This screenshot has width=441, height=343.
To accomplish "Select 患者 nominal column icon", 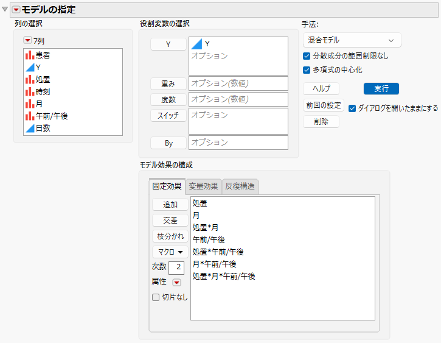I will 30,55.
